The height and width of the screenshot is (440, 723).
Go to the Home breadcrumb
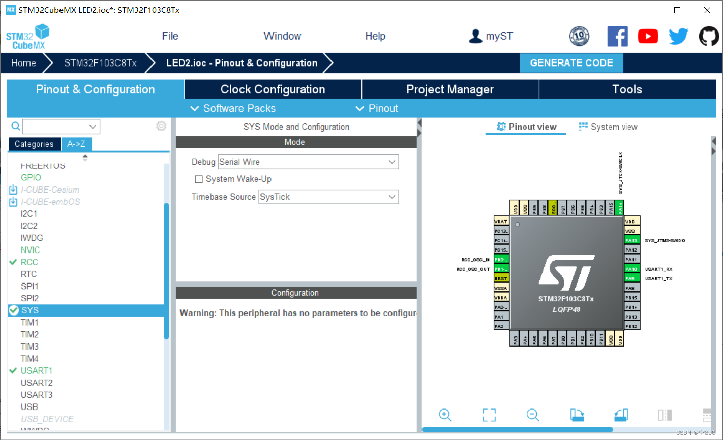coord(23,63)
